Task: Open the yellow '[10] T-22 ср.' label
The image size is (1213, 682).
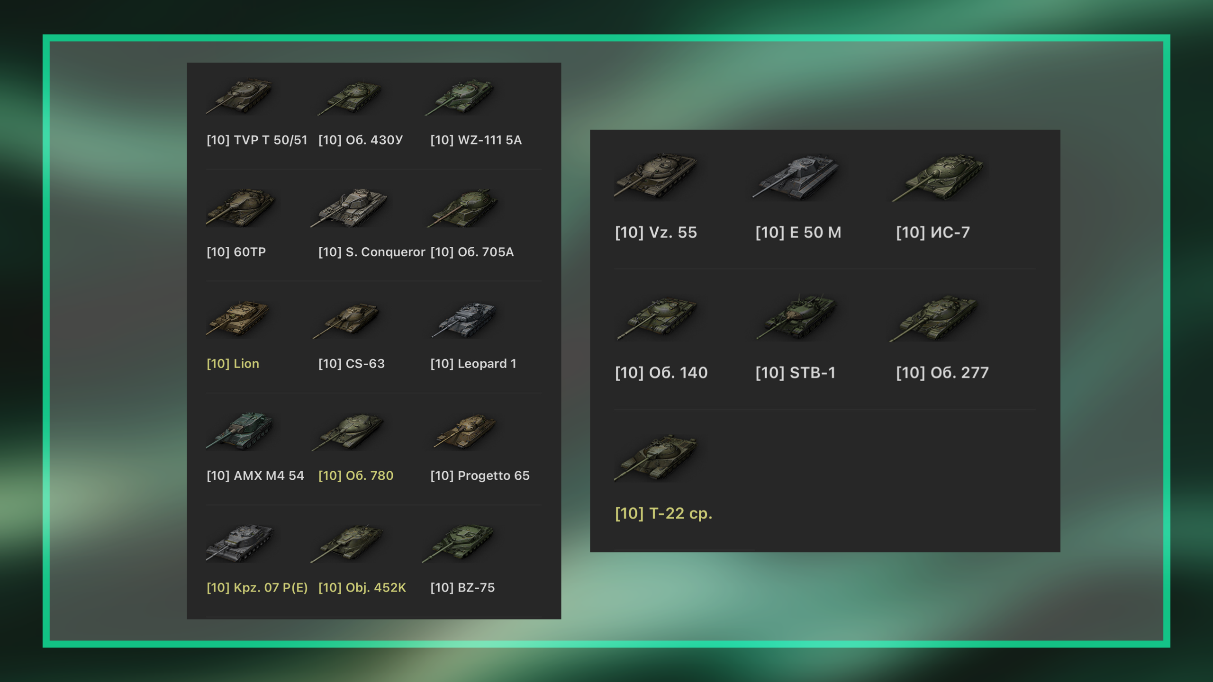Action: click(x=663, y=513)
